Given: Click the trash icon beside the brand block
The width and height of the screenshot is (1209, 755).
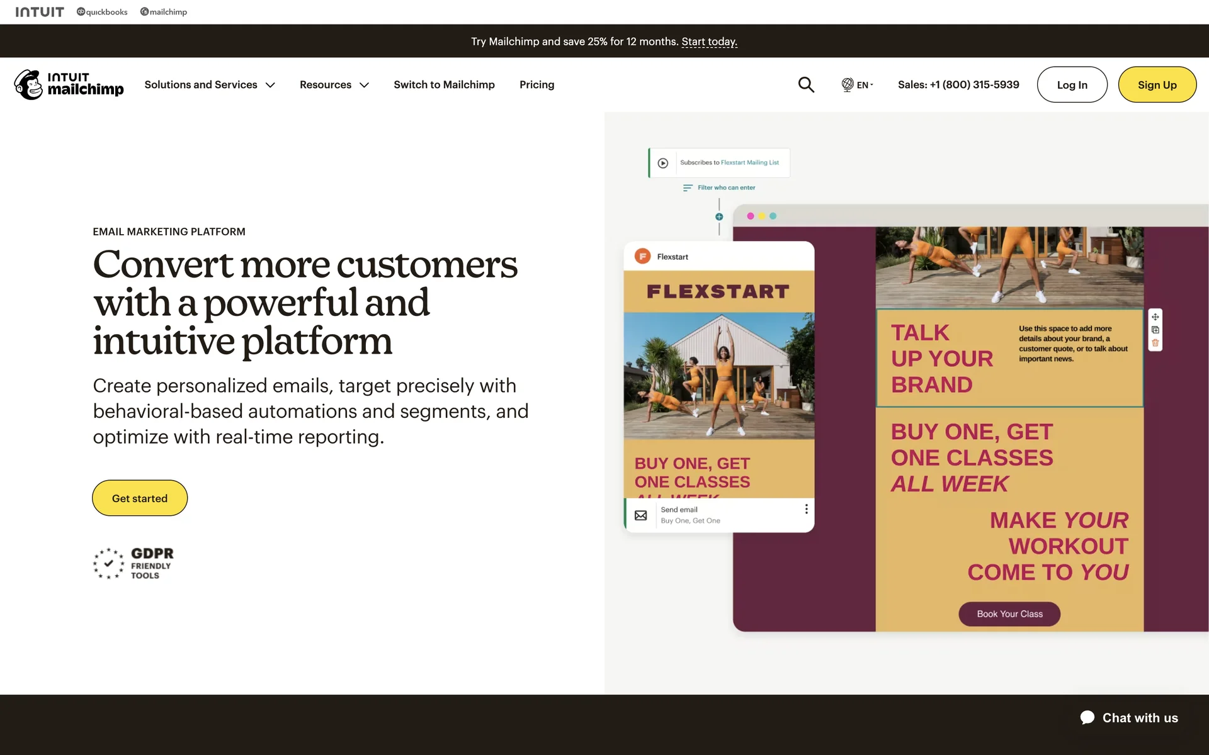Looking at the screenshot, I should pos(1155,344).
